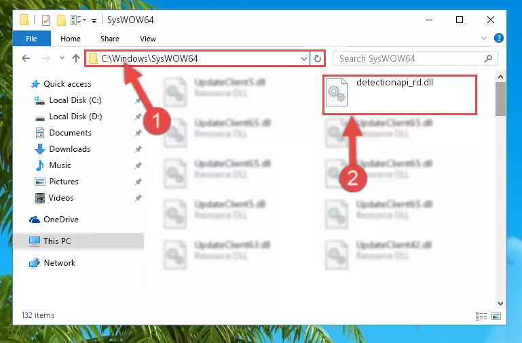Click the scroll down arrow of the file list
522x343 pixels.
click(500, 303)
